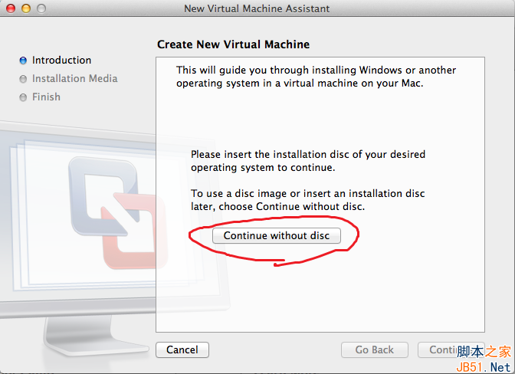Select the Finish step label
Viewport: 515px width, 374px height.
(46, 97)
